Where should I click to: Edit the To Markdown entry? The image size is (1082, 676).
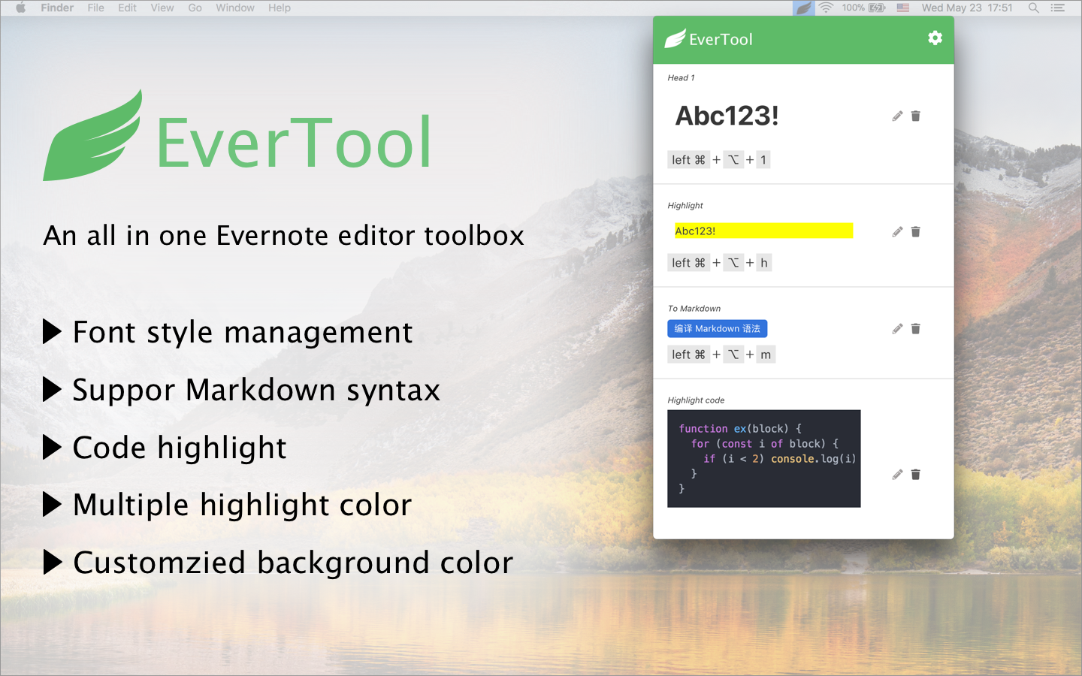897,329
